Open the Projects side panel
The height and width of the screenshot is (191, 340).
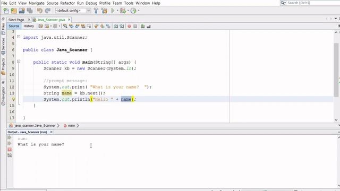coord(3,66)
